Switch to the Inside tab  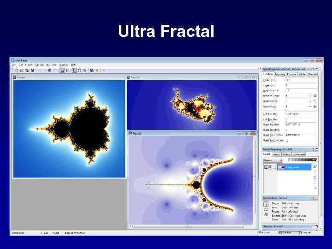coord(302,74)
